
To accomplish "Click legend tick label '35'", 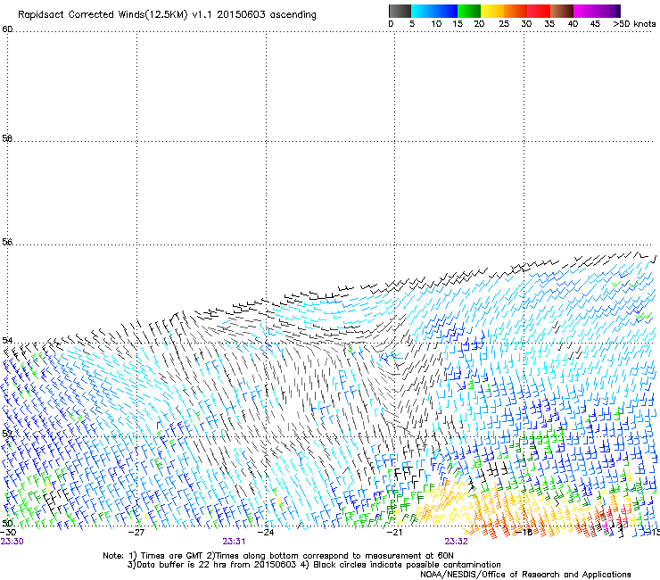I will (x=549, y=24).
